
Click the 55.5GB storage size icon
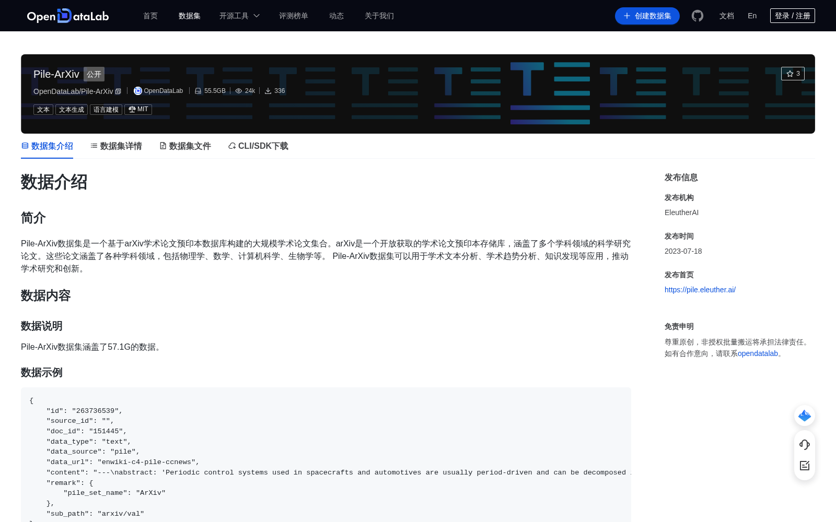click(198, 91)
